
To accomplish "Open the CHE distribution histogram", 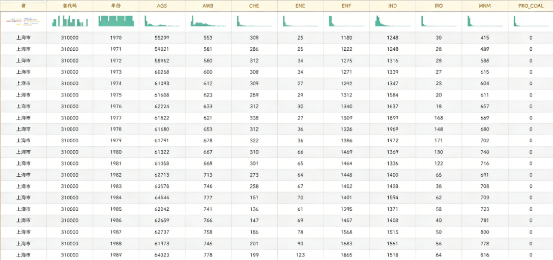I will coord(255,21).
